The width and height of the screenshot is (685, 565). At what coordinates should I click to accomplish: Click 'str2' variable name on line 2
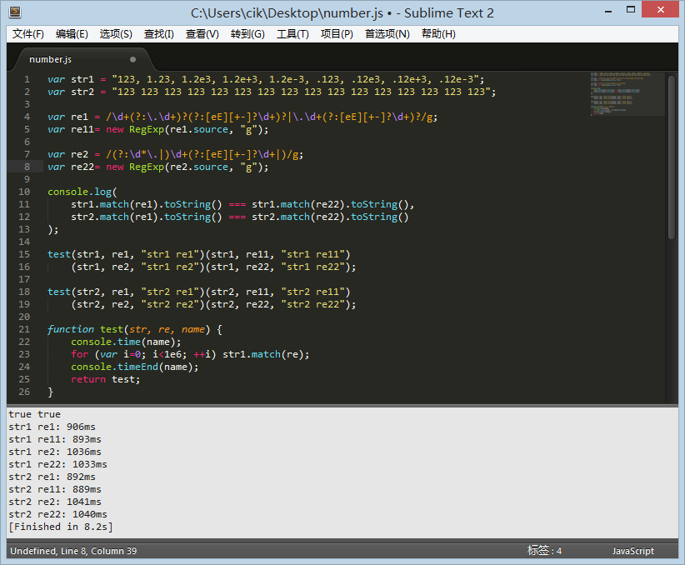click(x=82, y=92)
